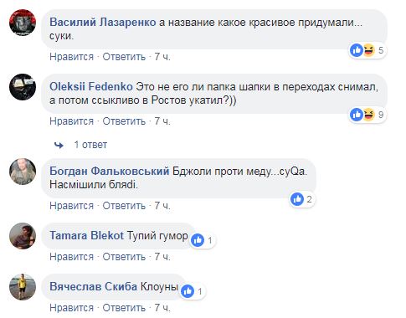This screenshot has height=318, width=406.
Task: Click the '7 ч.' timestamp on Вячеслав Скиба's comment
Action: [x=162, y=308]
